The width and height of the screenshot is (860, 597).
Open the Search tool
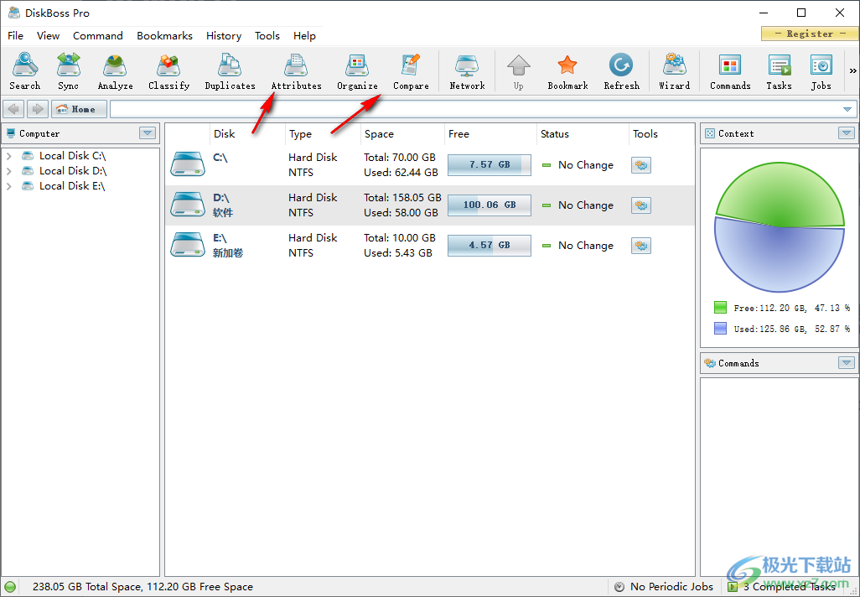(x=24, y=71)
